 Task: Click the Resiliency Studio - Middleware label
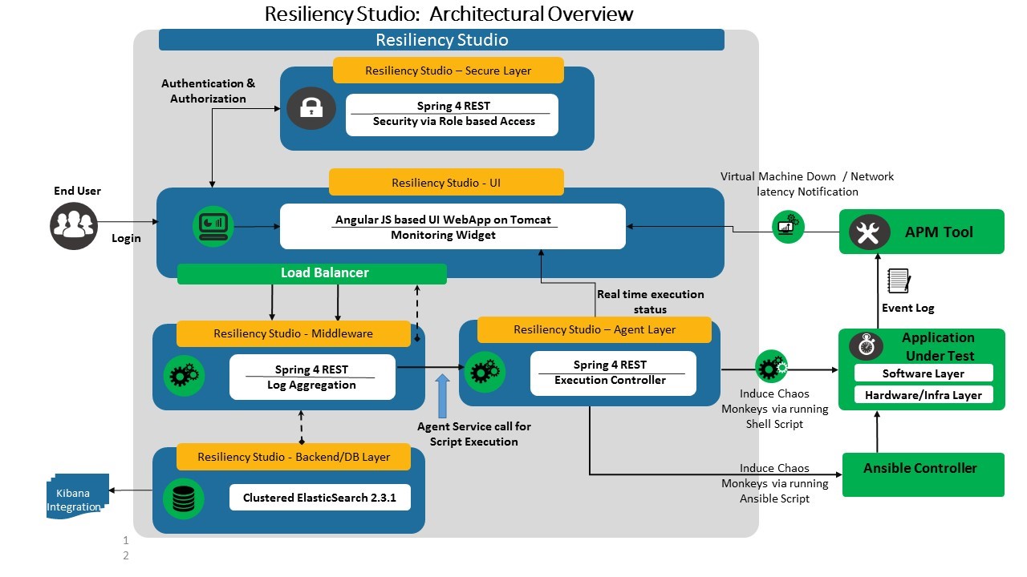(x=294, y=333)
